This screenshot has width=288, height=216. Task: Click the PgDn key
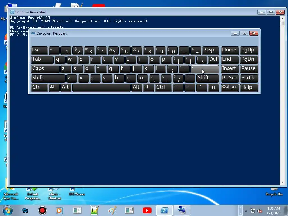[x=249, y=60]
